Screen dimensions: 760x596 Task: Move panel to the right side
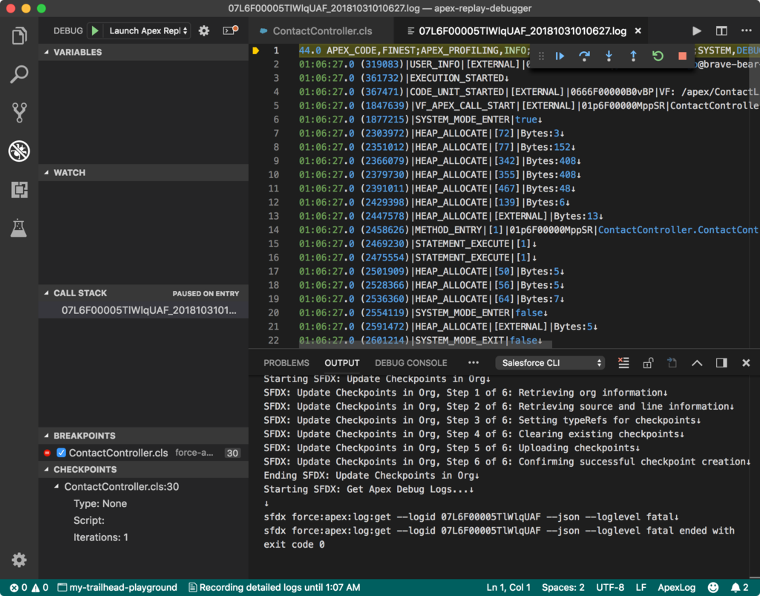pos(721,363)
